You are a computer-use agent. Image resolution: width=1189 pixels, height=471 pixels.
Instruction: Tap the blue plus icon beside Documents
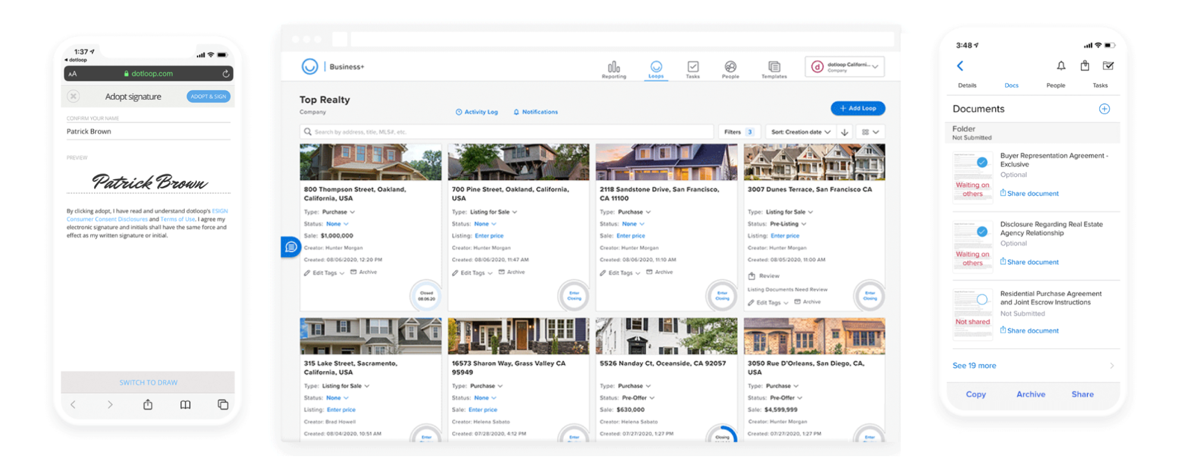(1104, 109)
